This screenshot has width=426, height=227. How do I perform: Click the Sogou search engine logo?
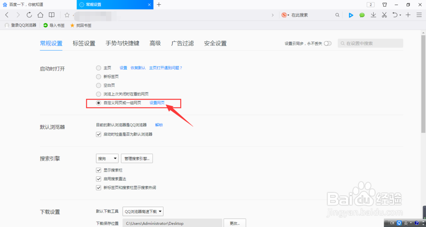tap(284, 15)
